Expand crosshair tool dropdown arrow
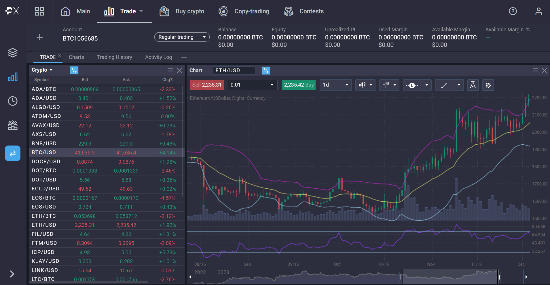 [395, 85]
